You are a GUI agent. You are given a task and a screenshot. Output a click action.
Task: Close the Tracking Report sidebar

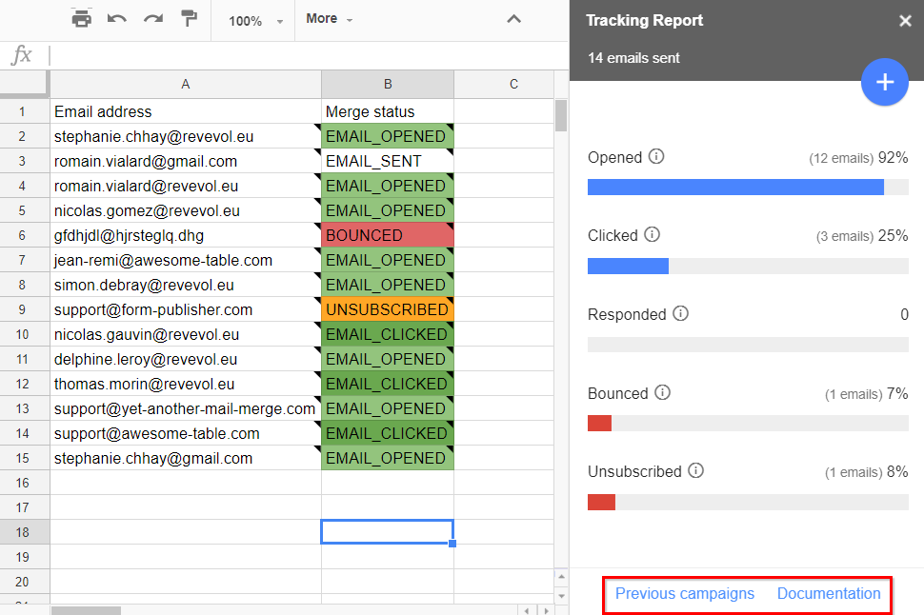[905, 21]
